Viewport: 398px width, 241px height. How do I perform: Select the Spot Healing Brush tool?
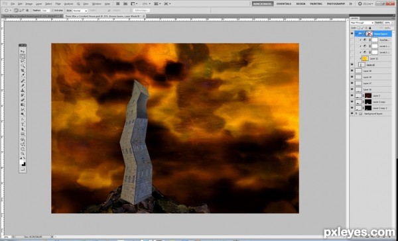coord(23,81)
